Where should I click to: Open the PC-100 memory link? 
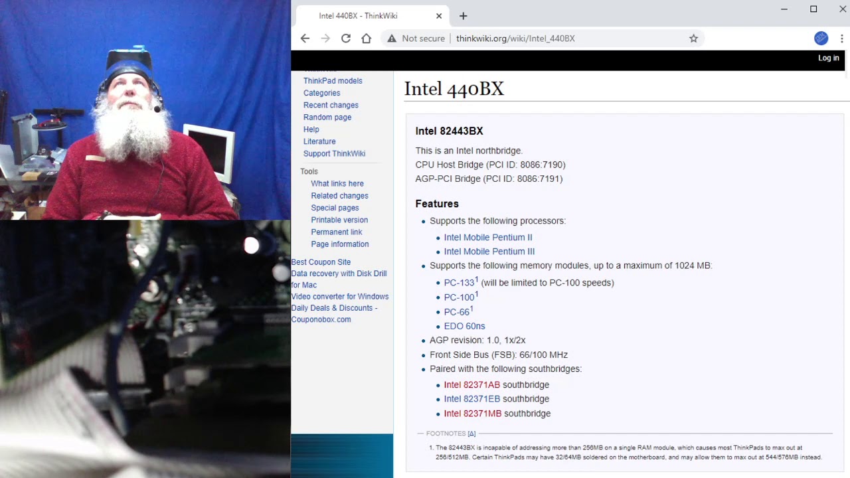(459, 297)
